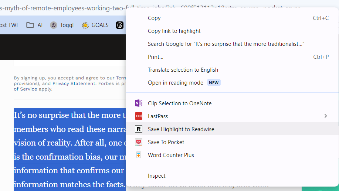Viewport: 339px width, 191px height.
Task: Click the GOALS bookmark label
Action: point(100,25)
